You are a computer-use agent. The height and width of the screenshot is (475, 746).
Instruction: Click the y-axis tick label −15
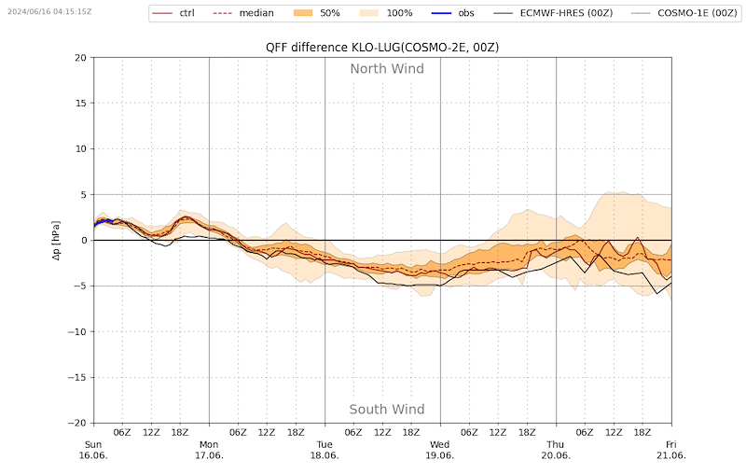point(78,377)
